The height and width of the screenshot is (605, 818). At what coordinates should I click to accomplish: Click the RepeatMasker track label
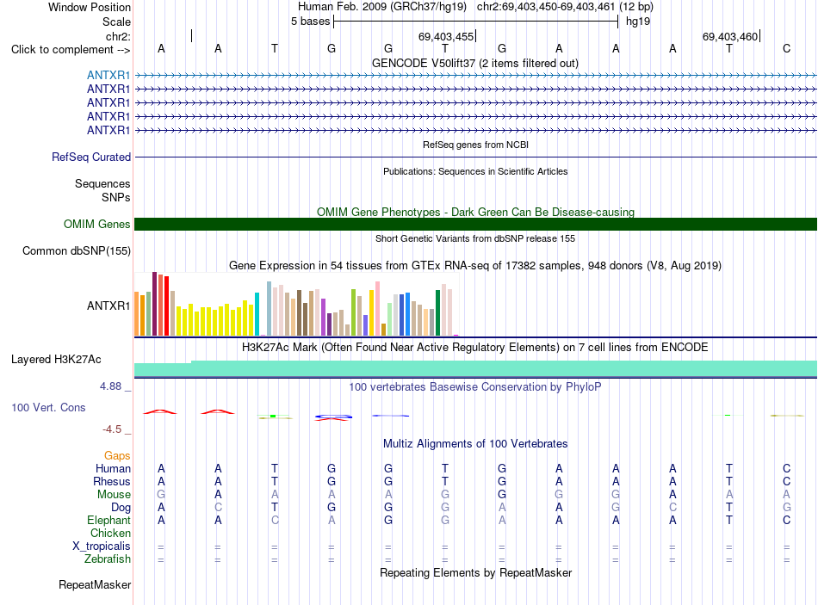[95, 584]
